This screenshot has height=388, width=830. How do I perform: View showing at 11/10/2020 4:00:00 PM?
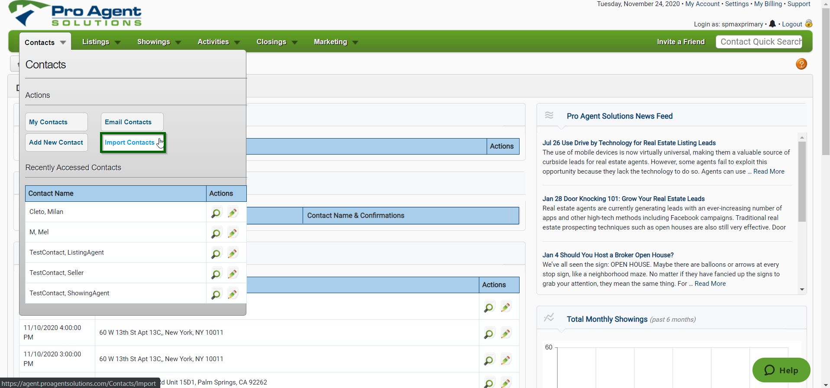click(x=489, y=334)
